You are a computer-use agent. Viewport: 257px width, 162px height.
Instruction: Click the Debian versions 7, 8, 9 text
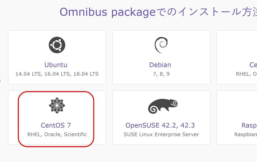point(161,74)
